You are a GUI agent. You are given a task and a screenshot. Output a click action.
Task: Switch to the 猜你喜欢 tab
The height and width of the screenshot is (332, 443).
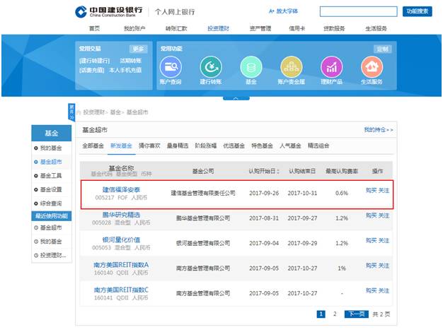(x=149, y=146)
